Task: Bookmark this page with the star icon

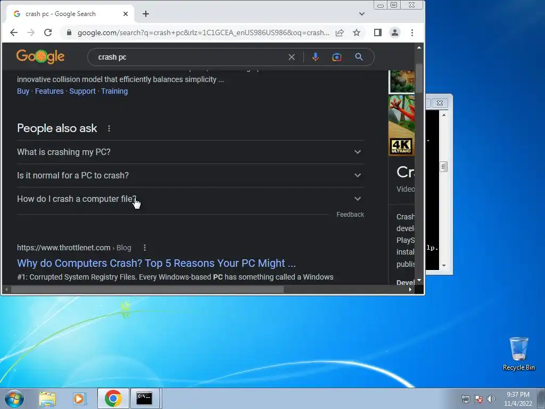Action: [x=357, y=32]
